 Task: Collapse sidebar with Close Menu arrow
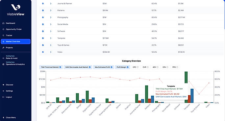[x=3, y=118]
